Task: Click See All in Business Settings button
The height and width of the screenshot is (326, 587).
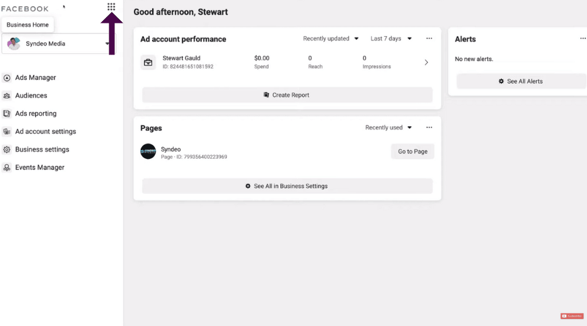Action: click(x=287, y=186)
